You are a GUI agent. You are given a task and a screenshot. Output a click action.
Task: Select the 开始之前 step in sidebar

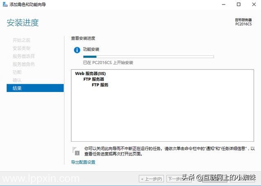pos(22,40)
